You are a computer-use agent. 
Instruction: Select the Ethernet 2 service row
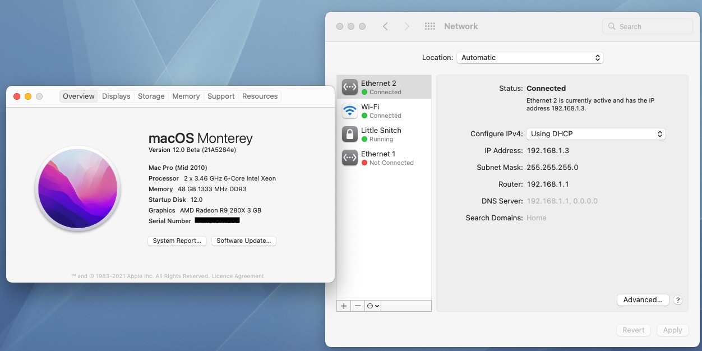[384, 87]
